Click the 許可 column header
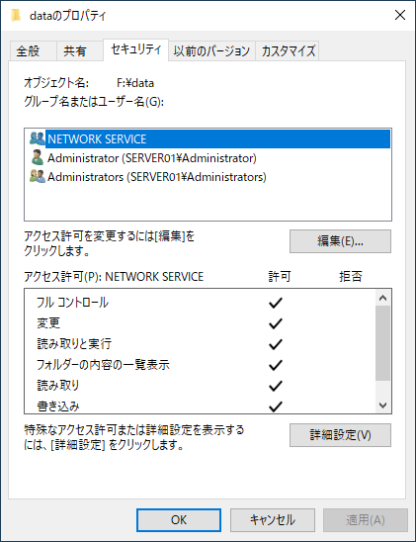This screenshot has width=416, height=542. pyautogui.click(x=280, y=277)
